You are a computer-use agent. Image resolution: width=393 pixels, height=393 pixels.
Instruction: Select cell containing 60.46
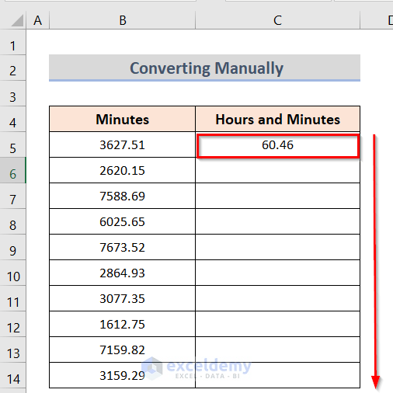tap(277, 144)
